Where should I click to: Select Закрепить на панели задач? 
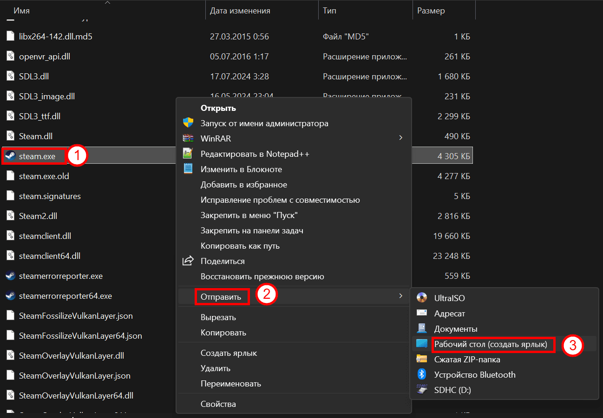point(252,231)
